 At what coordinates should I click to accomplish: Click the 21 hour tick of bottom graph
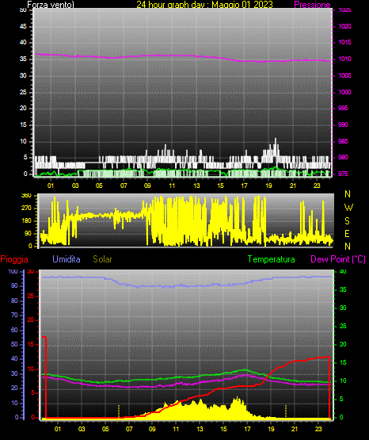[x=295, y=429]
